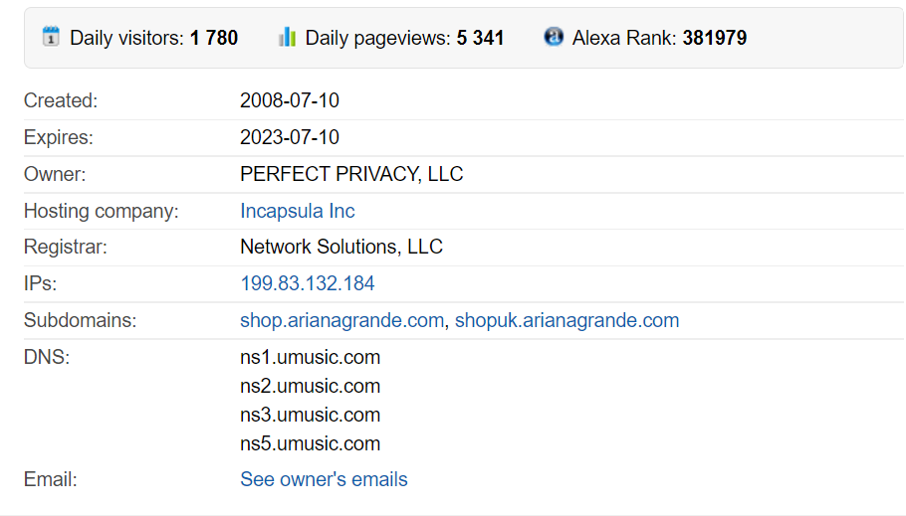The image size is (906, 516).
Task: Click the ns3.umusic.com DNS entry
Action: [311, 415]
